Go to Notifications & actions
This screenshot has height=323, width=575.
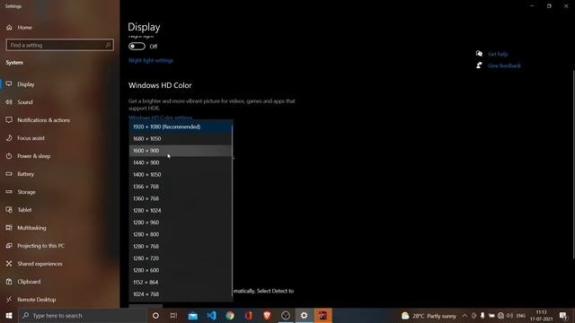43,120
